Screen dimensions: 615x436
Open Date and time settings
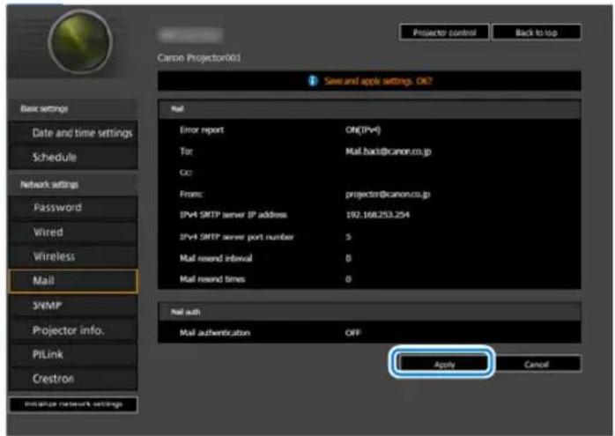73,133
